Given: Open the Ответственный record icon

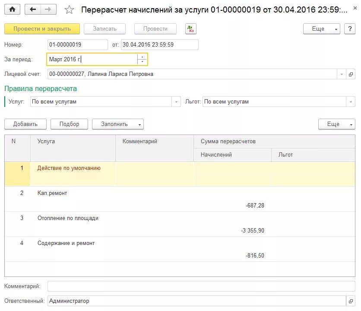Looking at the screenshot, I should (x=351, y=301).
